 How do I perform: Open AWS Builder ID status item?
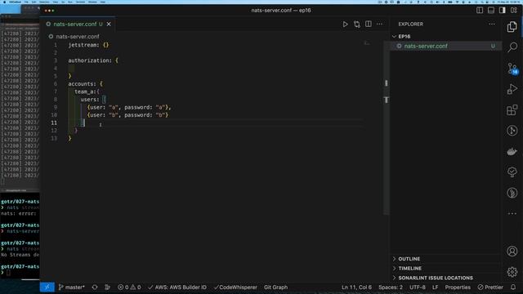pyautogui.click(x=177, y=287)
